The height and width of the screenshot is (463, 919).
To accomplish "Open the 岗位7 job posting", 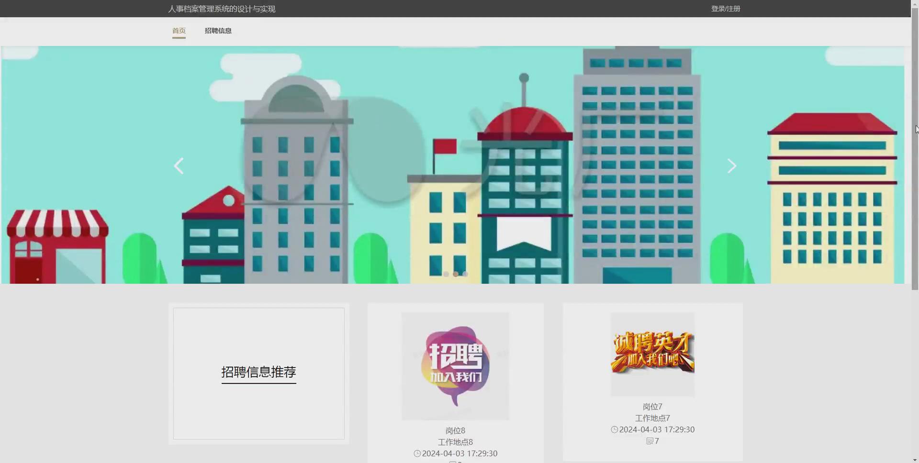I will tap(652, 406).
